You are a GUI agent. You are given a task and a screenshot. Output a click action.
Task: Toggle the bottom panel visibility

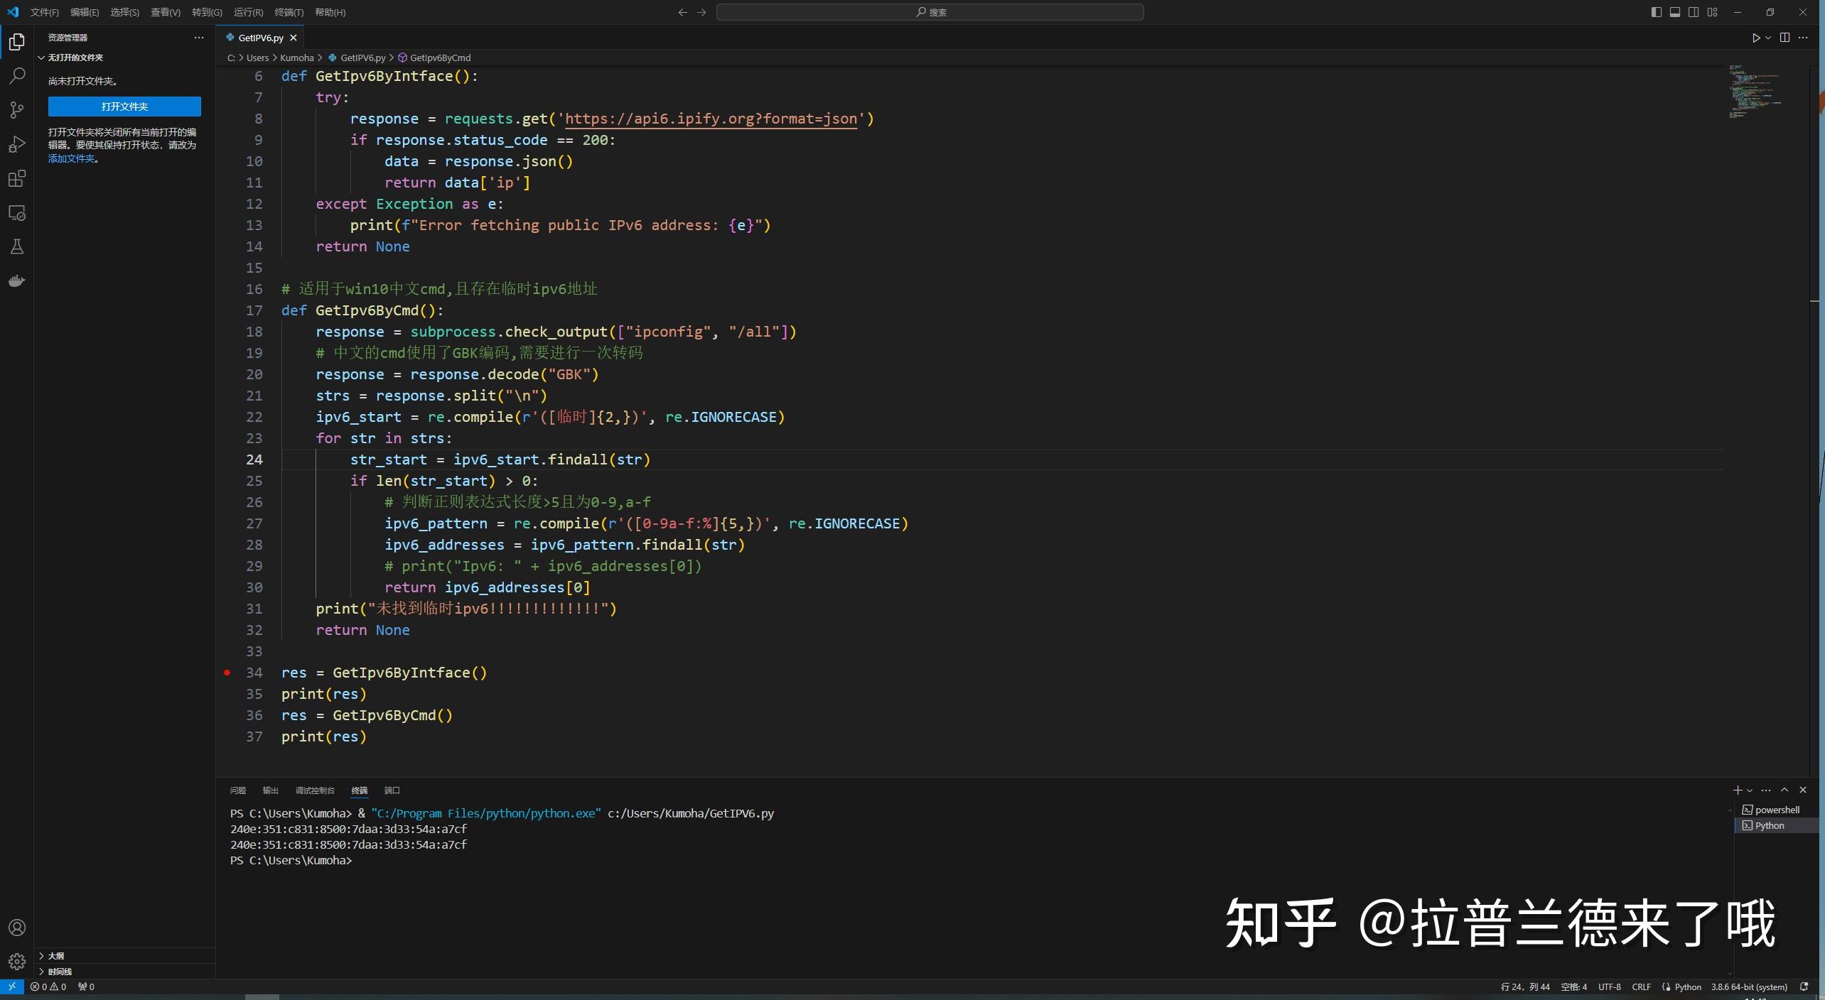[1674, 11]
